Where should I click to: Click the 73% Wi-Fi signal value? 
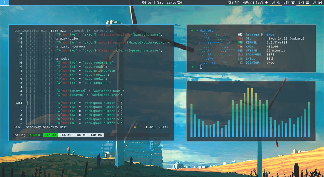[x=230, y=2]
